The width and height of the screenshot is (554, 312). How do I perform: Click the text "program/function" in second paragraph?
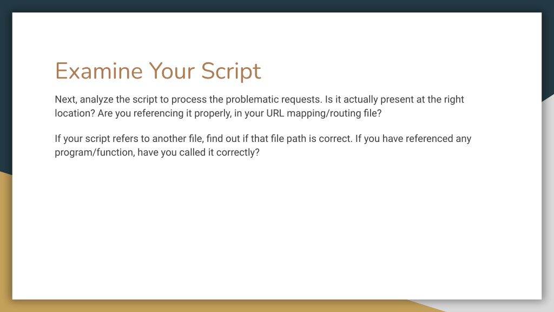94,152
